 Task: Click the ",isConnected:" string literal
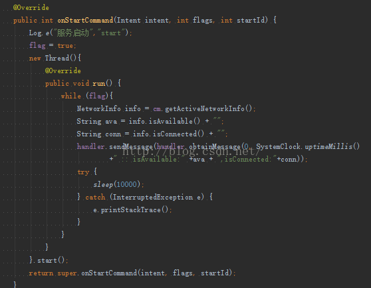[x=248, y=159]
